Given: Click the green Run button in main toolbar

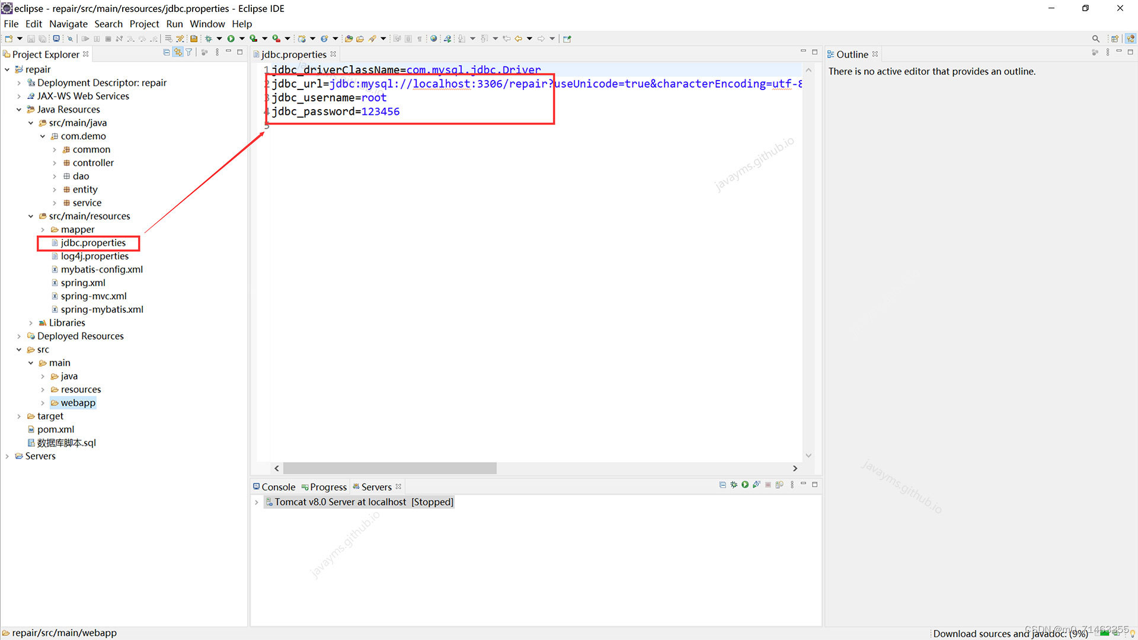Looking at the screenshot, I should pyautogui.click(x=231, y=39).
